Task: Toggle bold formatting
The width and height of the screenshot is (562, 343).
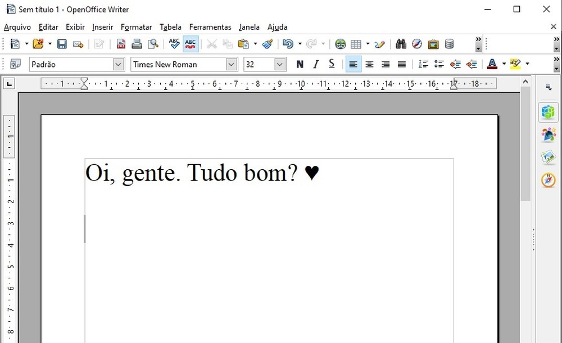Action: click(x=300, y=64)
